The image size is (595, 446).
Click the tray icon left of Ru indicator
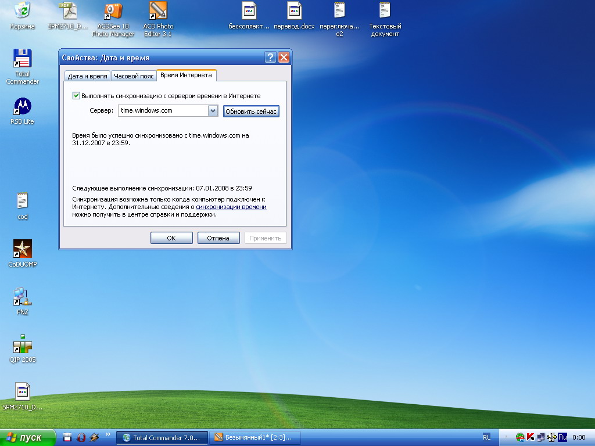point(552,437)
